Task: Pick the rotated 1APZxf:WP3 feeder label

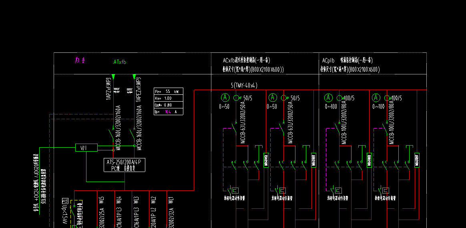Action: [x=108, y=88]
